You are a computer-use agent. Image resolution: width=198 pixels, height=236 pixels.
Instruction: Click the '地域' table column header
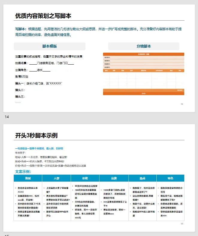28,178
